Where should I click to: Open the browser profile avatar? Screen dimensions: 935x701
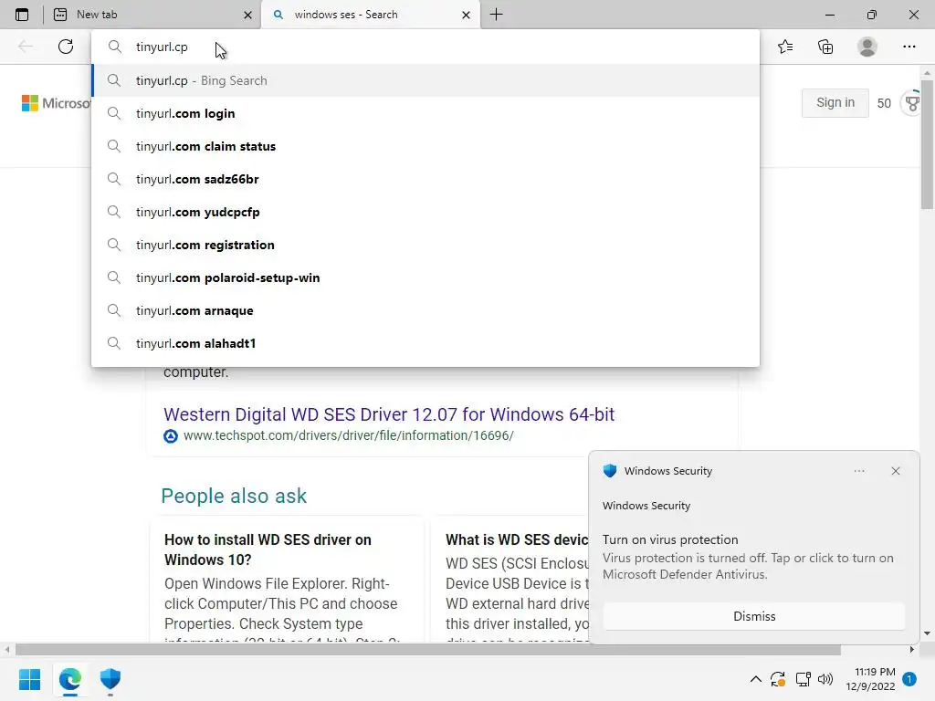867,47
